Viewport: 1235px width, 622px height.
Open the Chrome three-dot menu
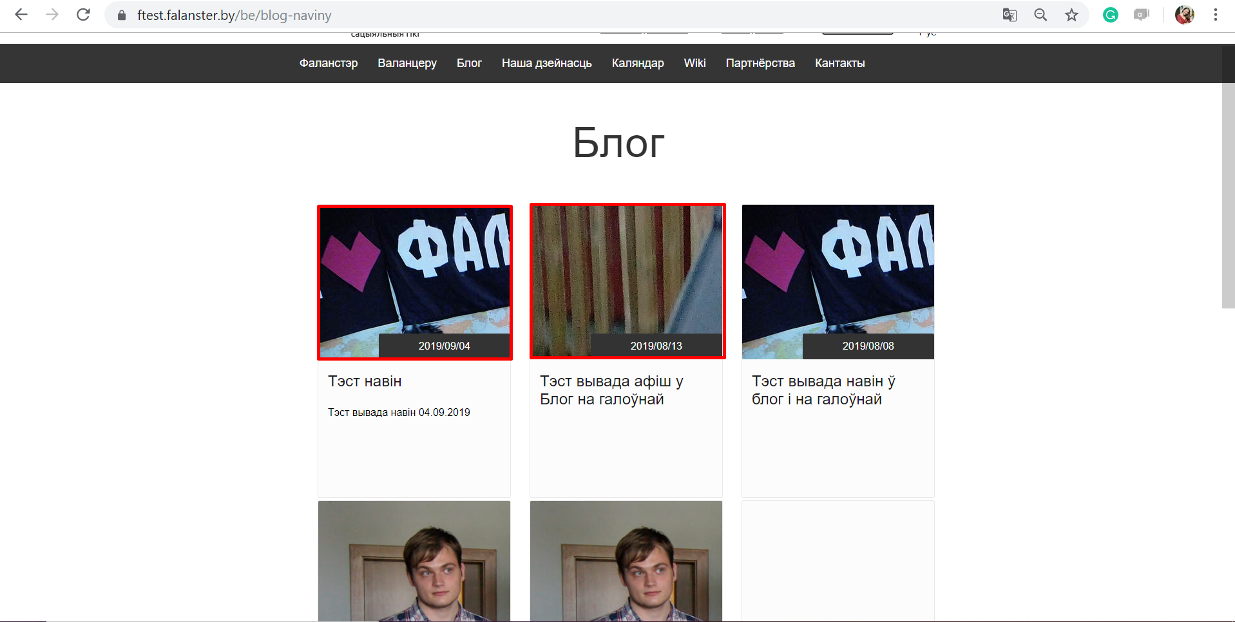1216,15
